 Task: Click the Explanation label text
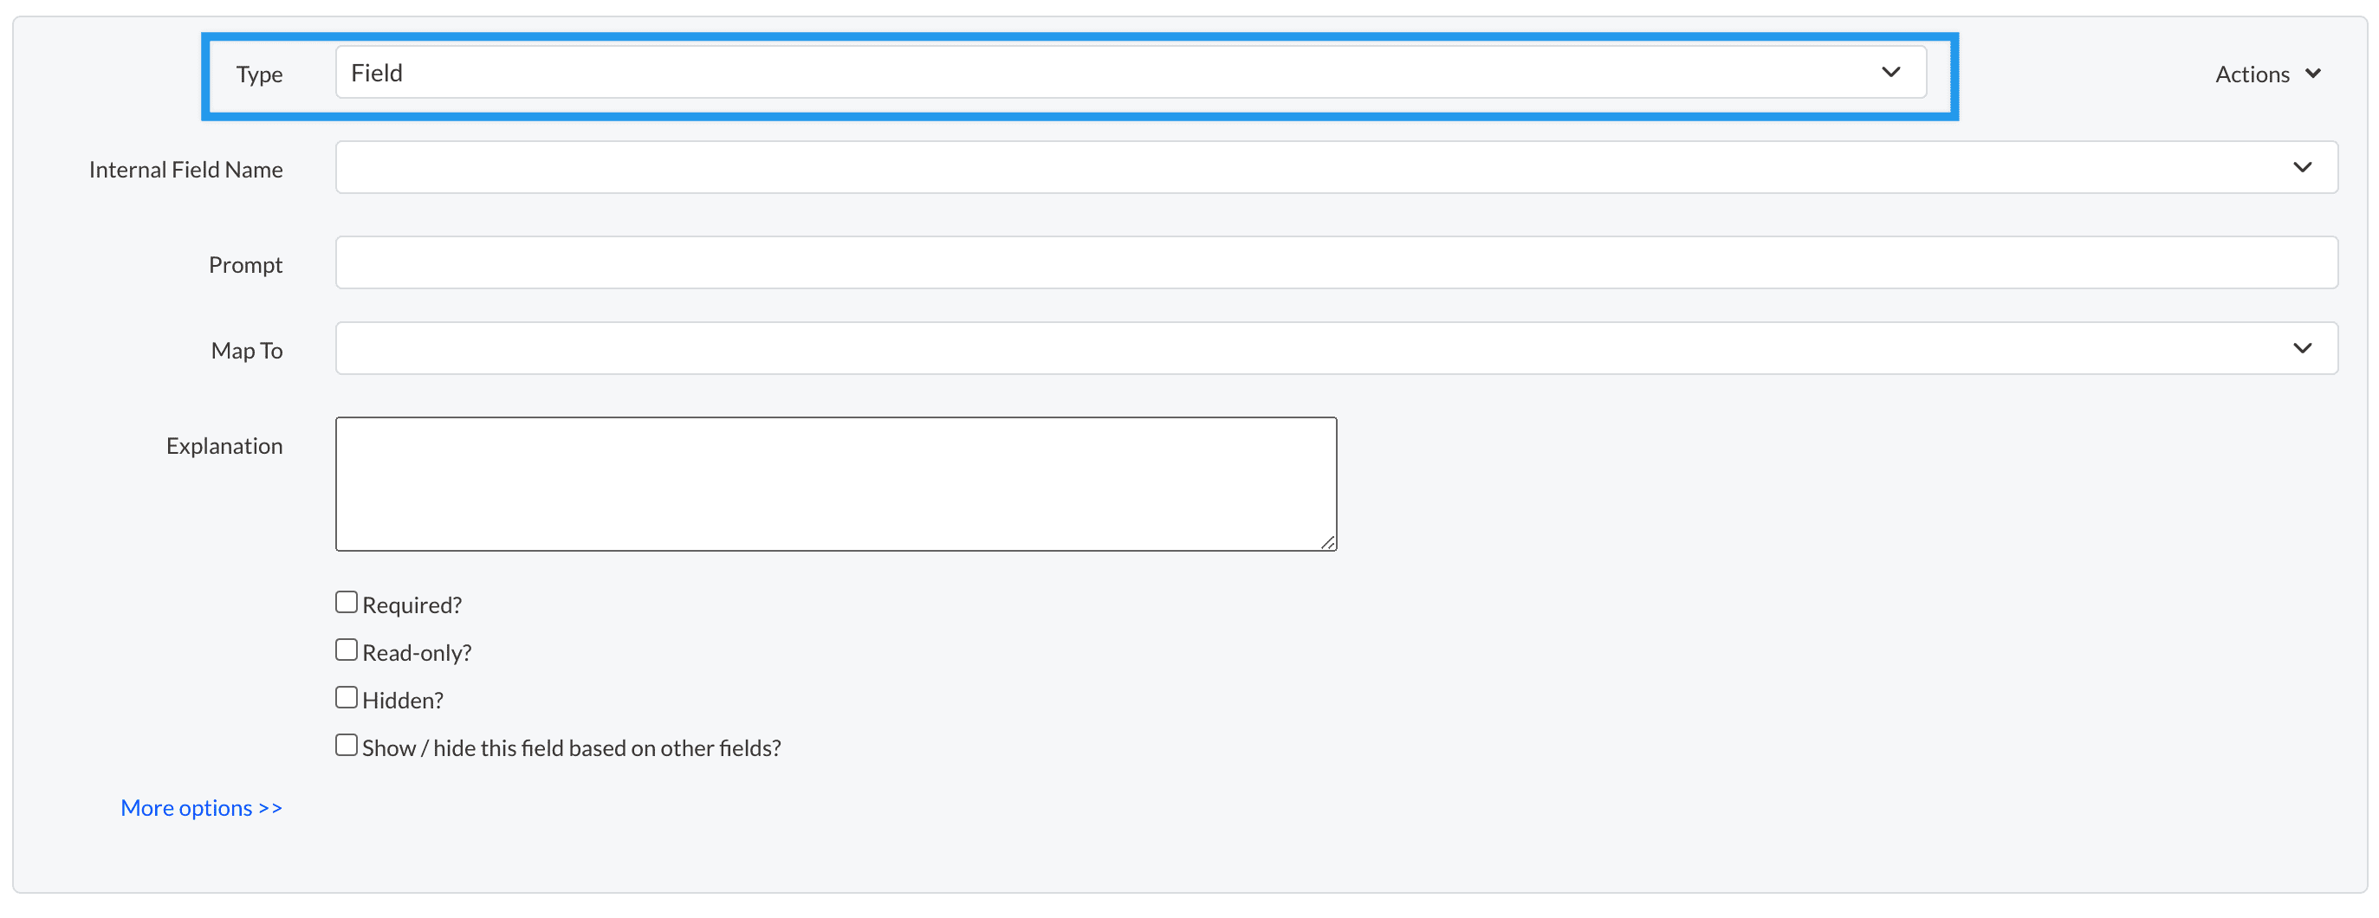[x=224, y=446]
